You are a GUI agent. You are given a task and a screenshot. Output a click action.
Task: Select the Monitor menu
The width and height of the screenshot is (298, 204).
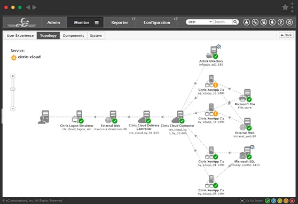[x=82, y=22]
